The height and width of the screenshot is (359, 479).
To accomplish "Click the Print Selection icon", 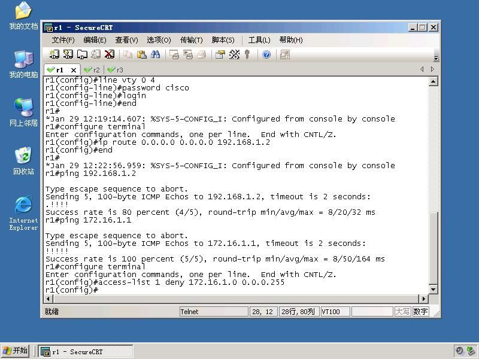I will point(188,54).
